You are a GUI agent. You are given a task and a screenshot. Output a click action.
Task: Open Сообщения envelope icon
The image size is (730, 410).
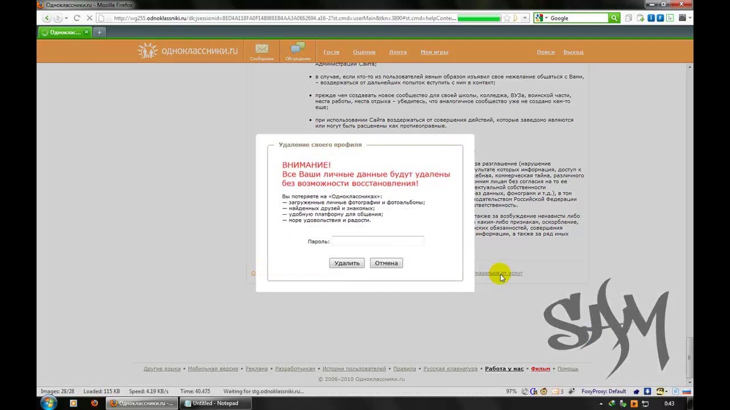pyautogui.click(x=262, y=52)
